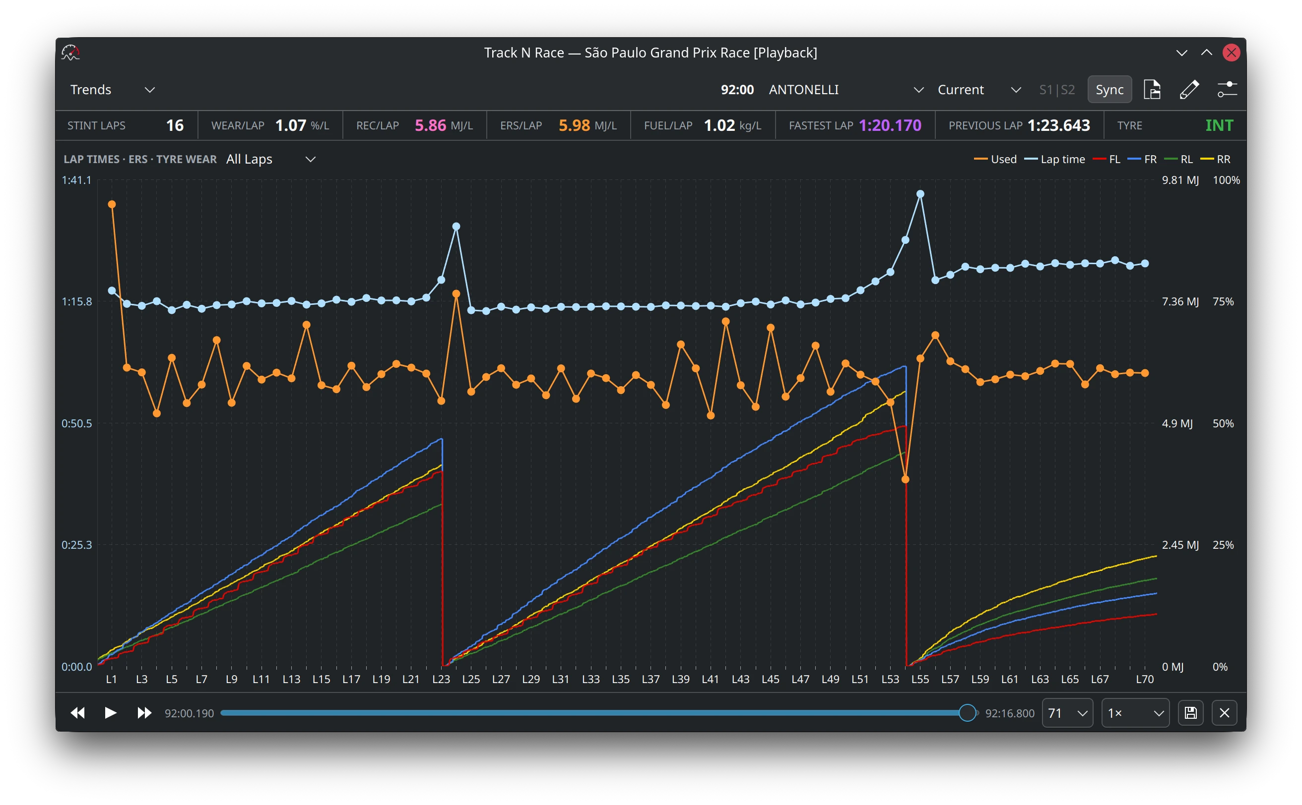
Task: Click the ERS/LAP 5.98 value
Action: 574,125
